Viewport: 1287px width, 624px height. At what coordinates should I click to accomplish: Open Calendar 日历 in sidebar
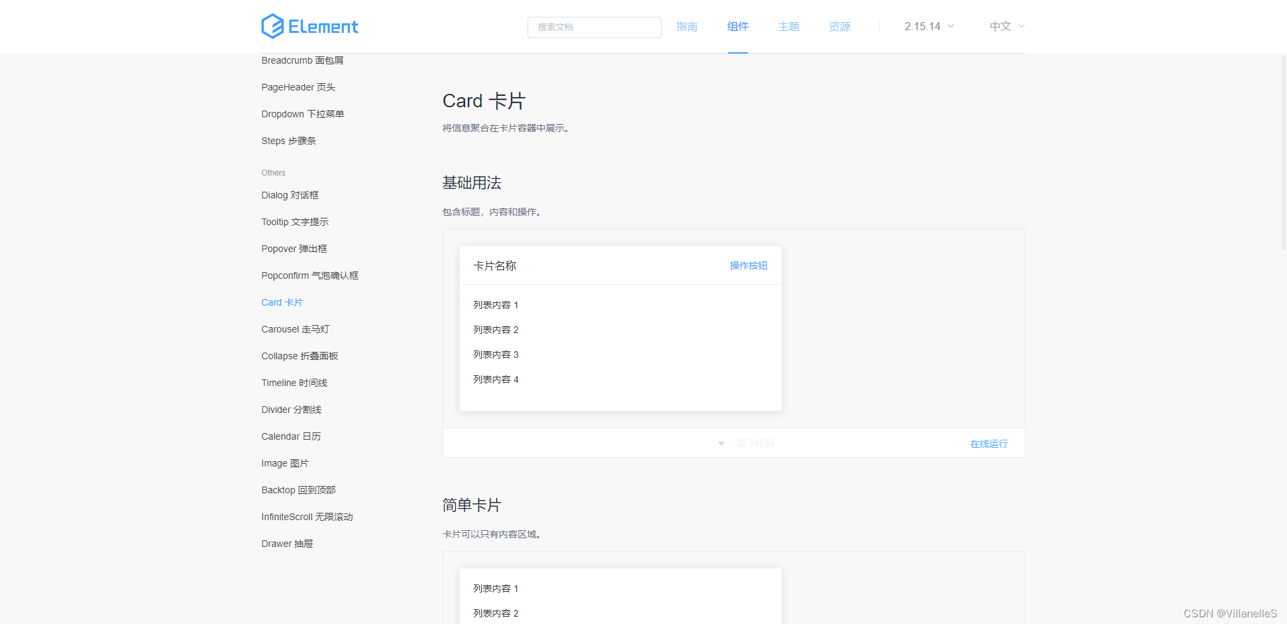tap(291, 436)
